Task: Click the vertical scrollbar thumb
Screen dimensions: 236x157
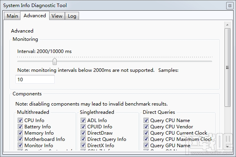Action: pos(227,67)
